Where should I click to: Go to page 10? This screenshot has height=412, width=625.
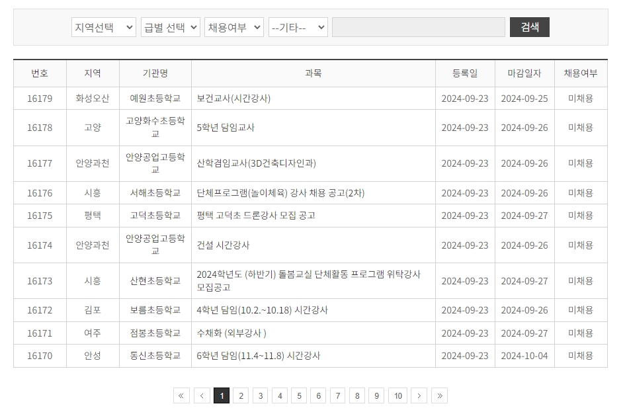coord(397,395)
